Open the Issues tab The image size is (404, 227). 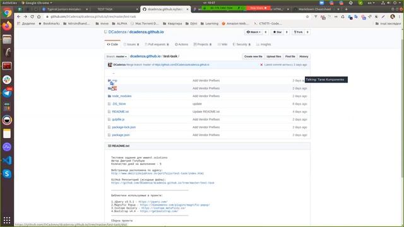tap(131, 44)
